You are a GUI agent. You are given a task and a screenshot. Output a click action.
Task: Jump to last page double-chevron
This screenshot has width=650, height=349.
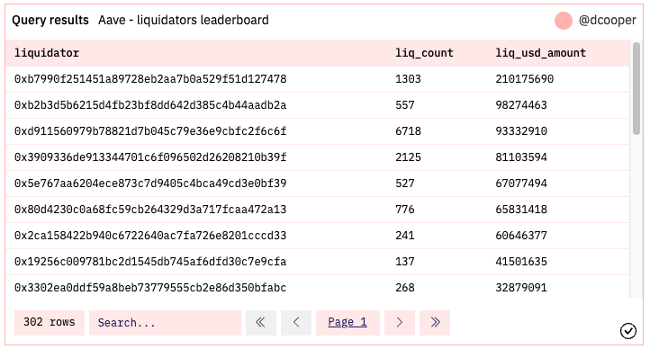point(435,323)
